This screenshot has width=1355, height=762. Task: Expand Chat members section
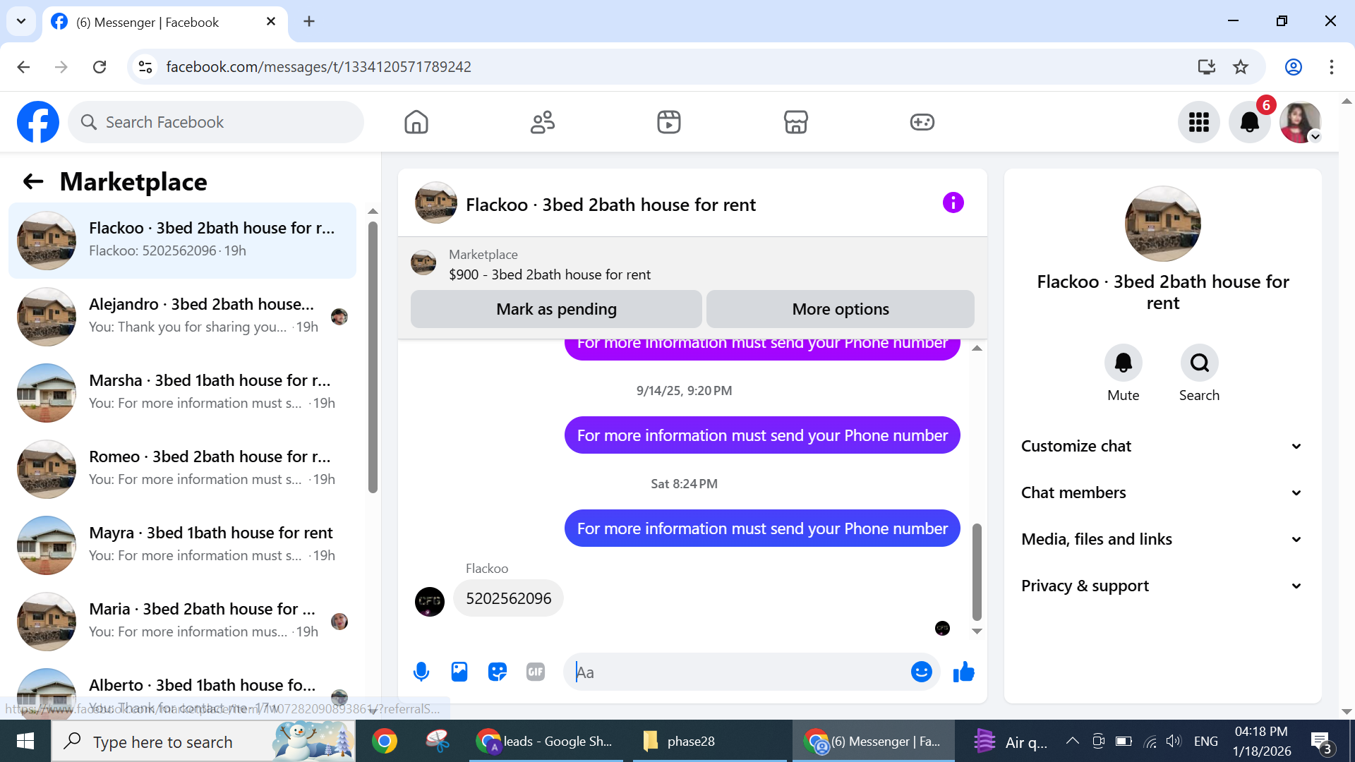pyautogui.click(x=1162, y=492)
